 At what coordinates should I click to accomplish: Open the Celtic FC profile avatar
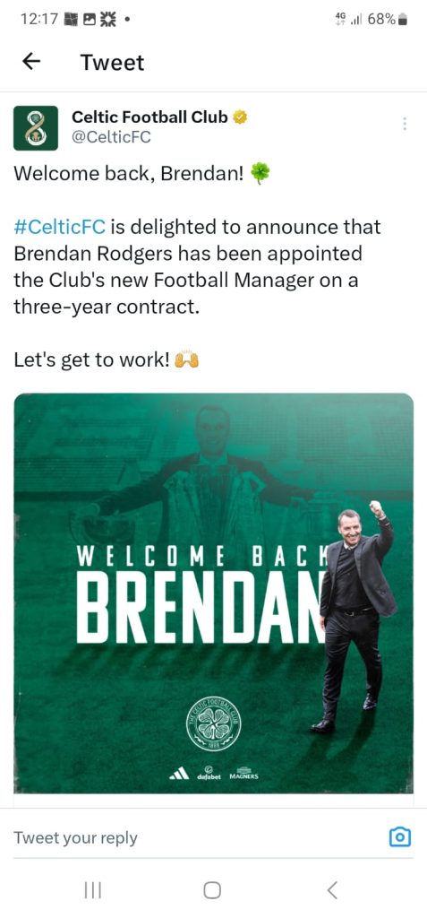(36, 128)
